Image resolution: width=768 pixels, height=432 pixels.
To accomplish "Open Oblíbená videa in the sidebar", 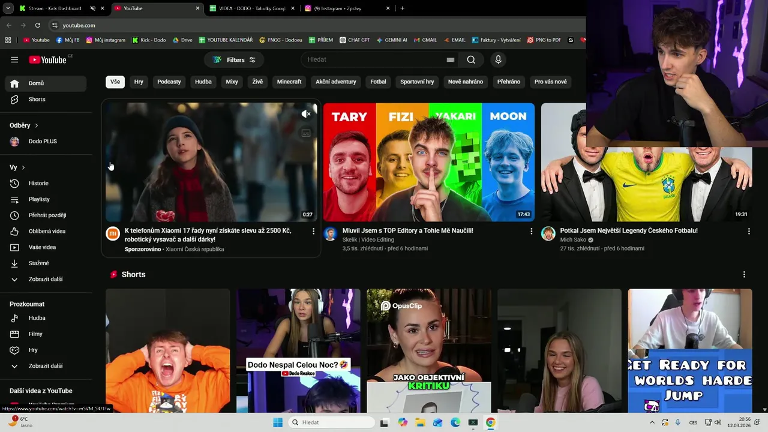I will [46, 231].
